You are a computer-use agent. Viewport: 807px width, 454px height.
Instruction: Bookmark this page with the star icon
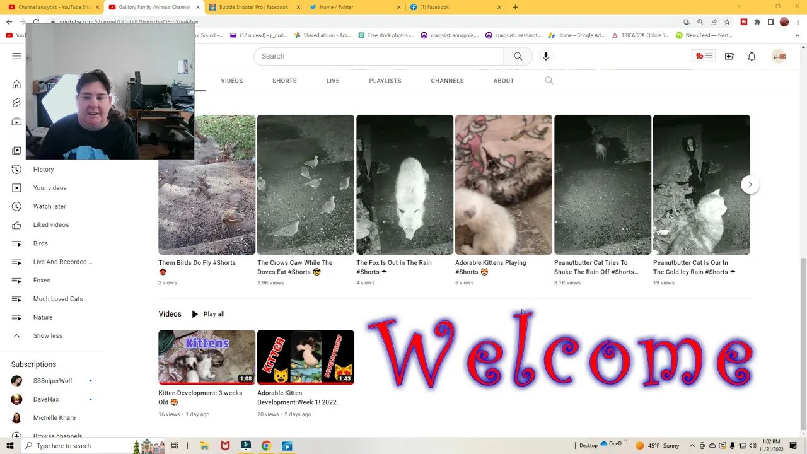pos(727,21)
